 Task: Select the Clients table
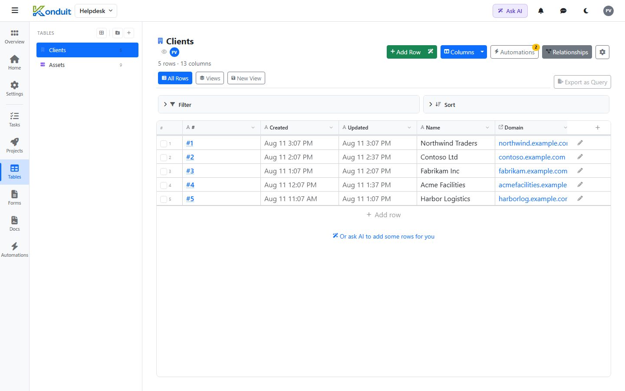87,50
